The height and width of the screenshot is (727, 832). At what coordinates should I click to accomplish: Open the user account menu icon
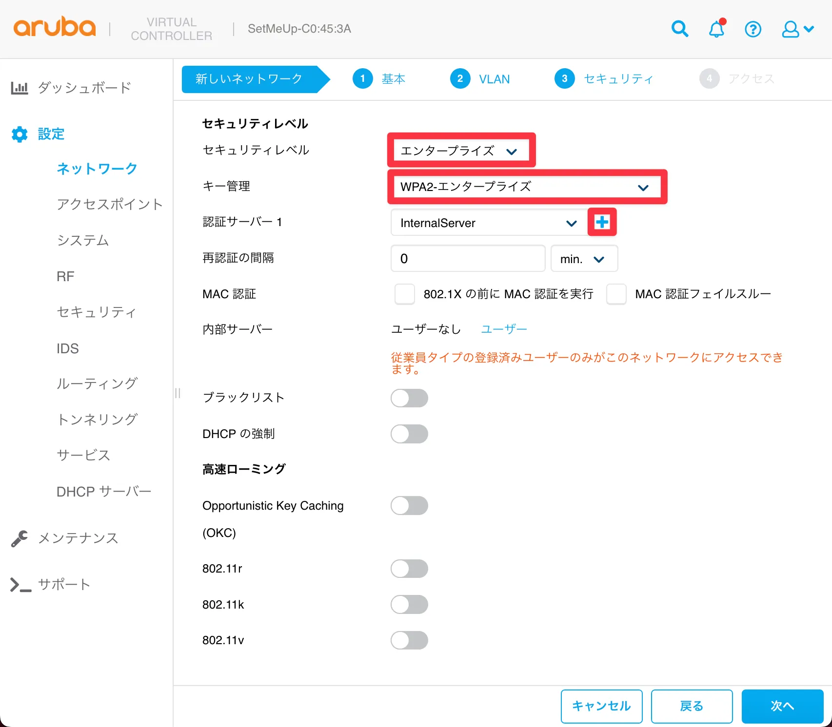click(x=797, y=29)
